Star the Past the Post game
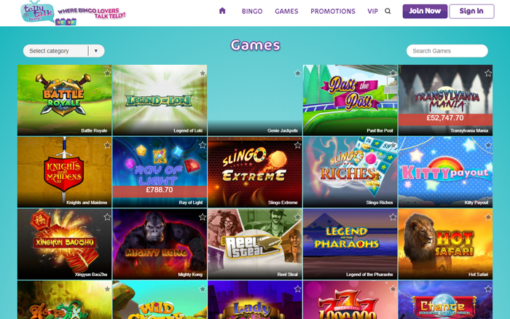Viewport: 510px width, 319px height. pyautogui.click(x=393, y=73)
